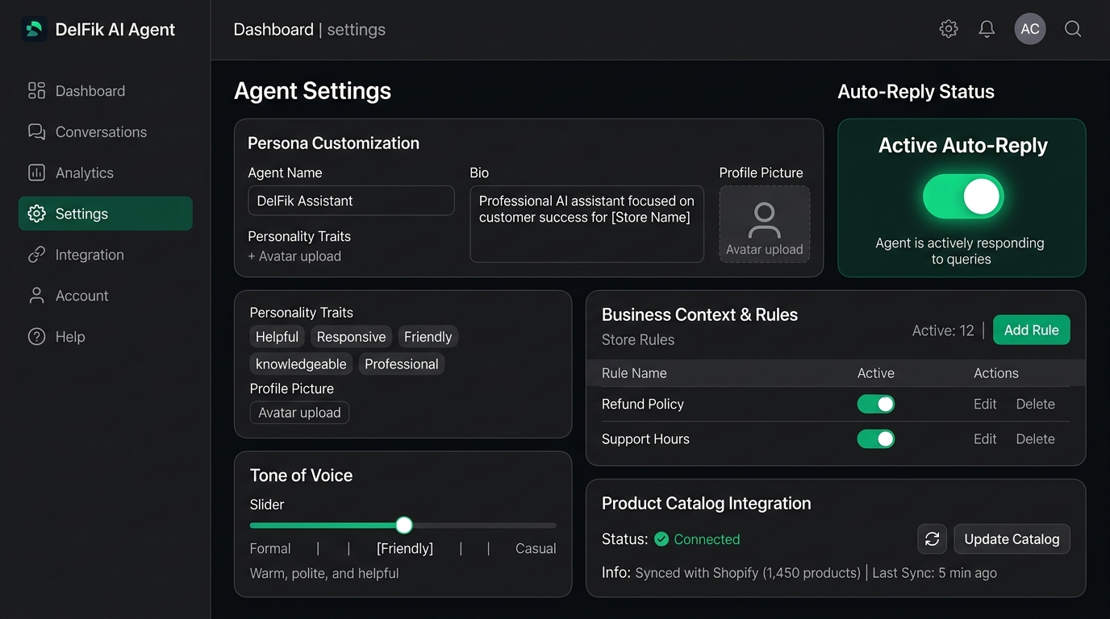The height and width of the screenshot is (619, 1110).
Task: Click the AC user avatar
Action: [1030, 29]
